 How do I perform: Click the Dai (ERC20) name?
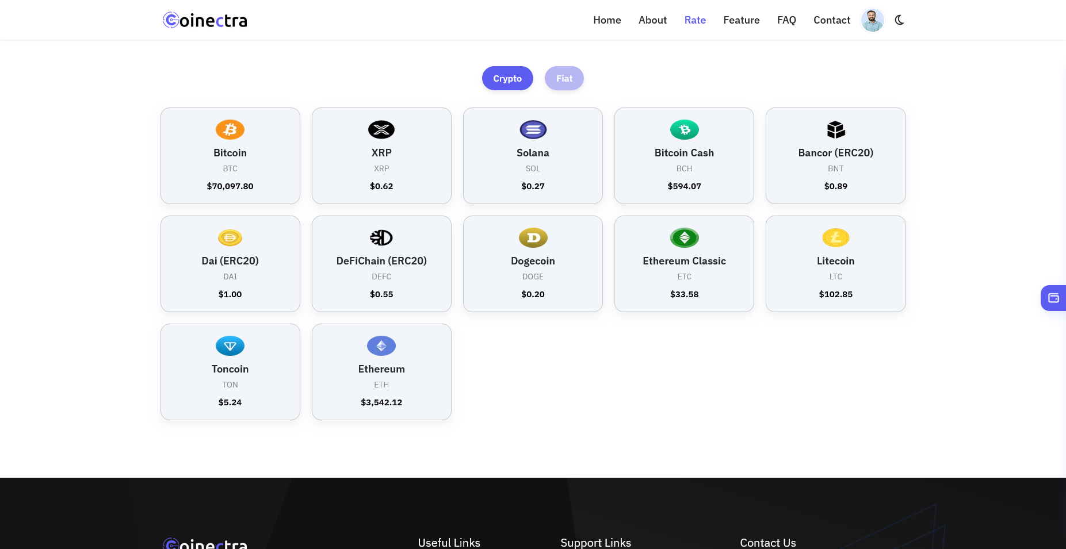click(x=230, y=261)
